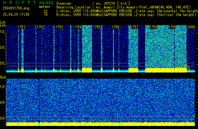Click the HROFFT title text
The width and height of the screenshot is (198, 129).
(20, 3)
